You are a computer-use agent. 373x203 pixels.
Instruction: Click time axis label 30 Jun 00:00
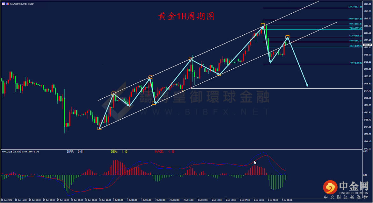coord(77,200)
